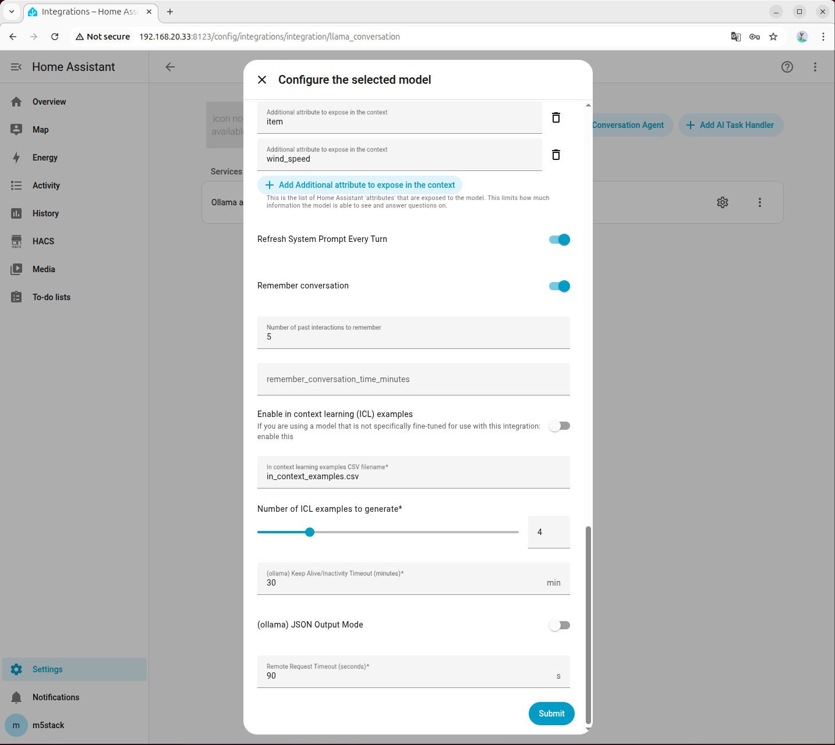Submit the model configuration

551,714
